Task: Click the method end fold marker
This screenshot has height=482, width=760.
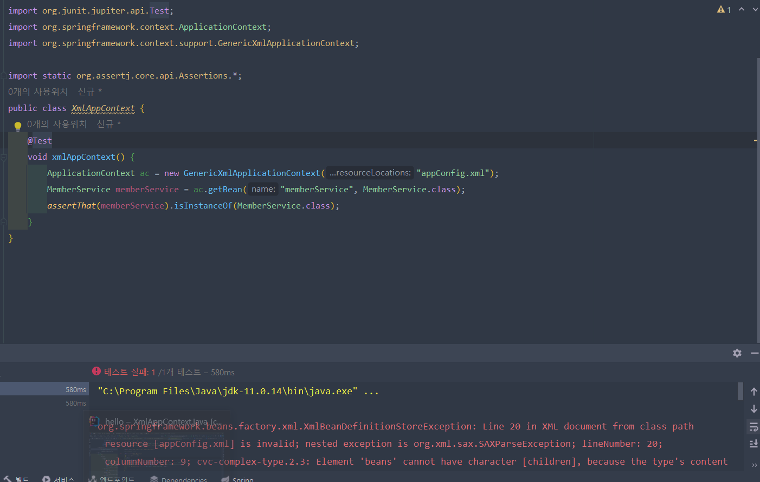Action: (3, 222)
